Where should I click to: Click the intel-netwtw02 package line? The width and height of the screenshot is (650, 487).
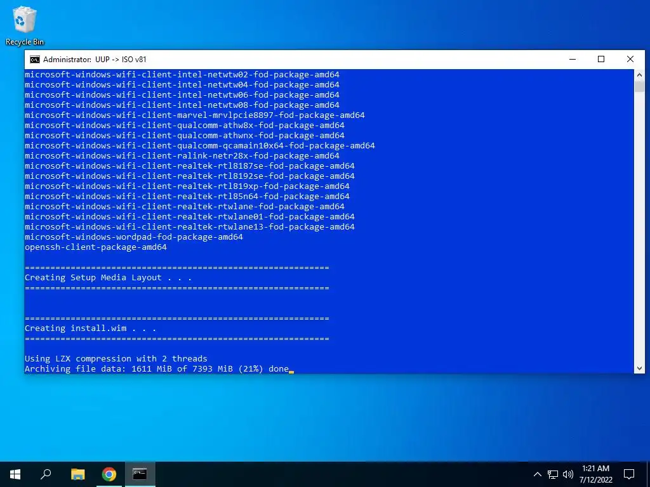(182, 75)
